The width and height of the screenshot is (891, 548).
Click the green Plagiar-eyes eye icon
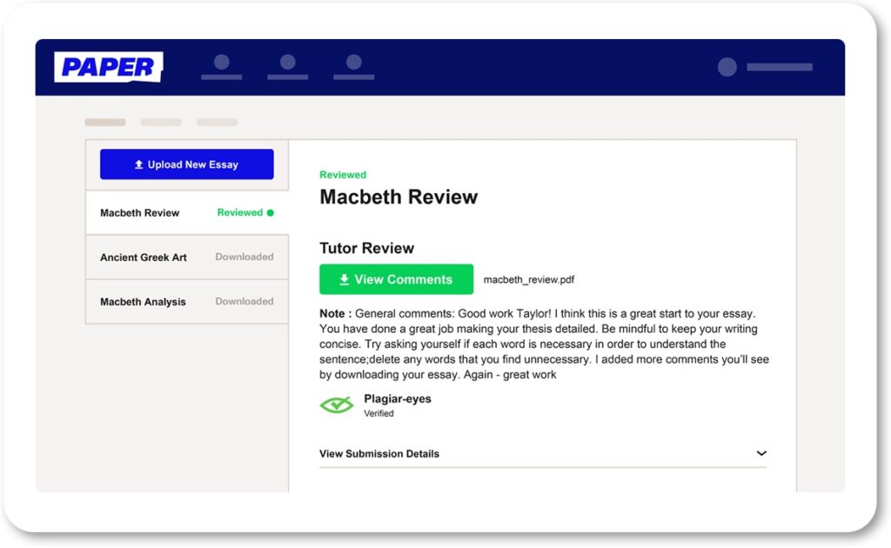[336, 404]
